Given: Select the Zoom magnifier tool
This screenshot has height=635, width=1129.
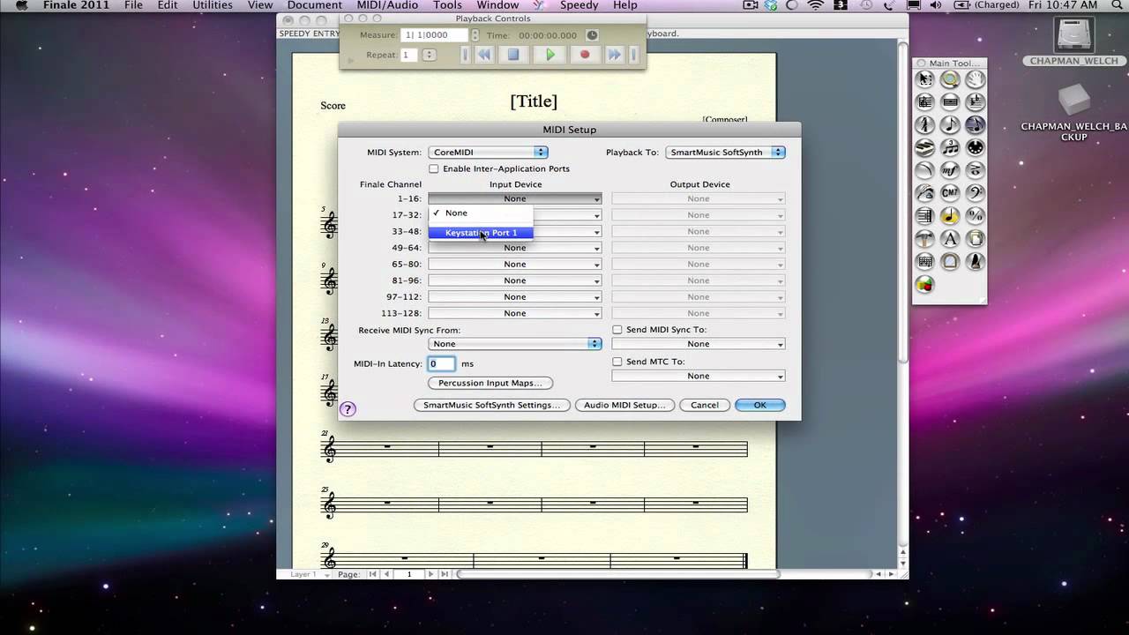Looking at the screenshot, I should point(950,79).
